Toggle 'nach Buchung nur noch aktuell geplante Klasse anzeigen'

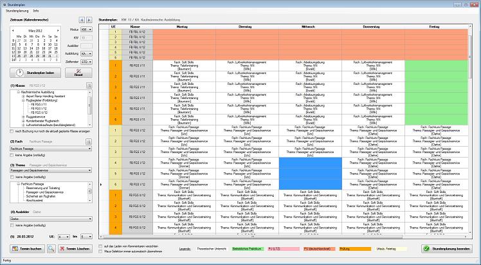12,131
